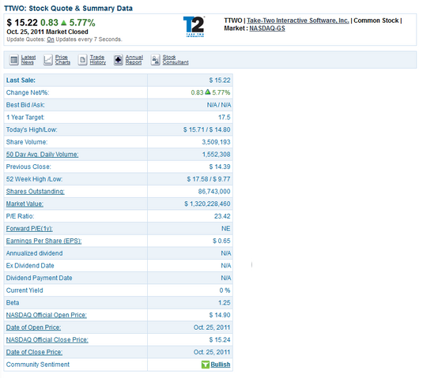Follow the NASDAQ-GS market link

[267, 28]
